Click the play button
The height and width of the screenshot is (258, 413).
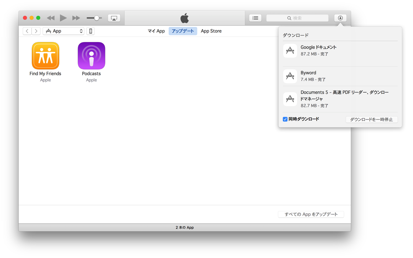[63, 18]
